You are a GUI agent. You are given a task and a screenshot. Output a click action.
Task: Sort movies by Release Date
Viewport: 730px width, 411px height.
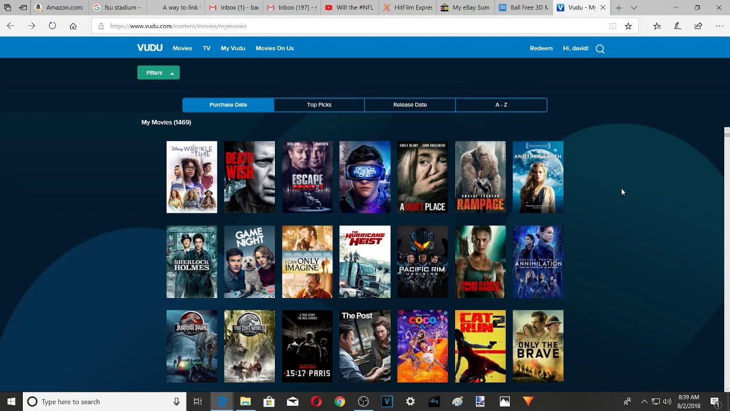pyautogui.click(x=410, y=104)
